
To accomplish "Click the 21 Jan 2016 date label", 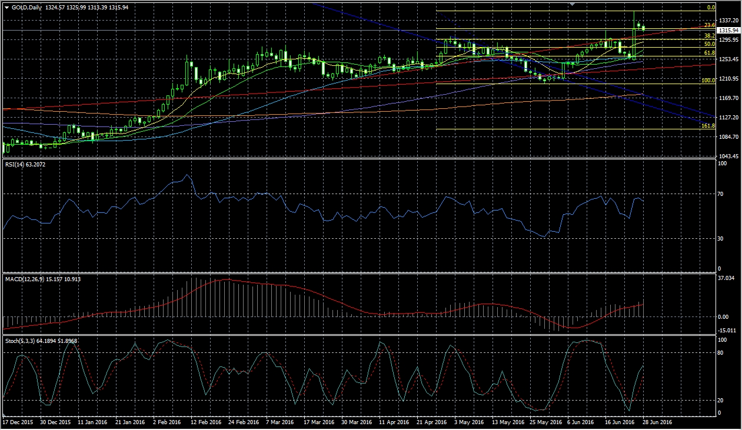I will 130,422.
